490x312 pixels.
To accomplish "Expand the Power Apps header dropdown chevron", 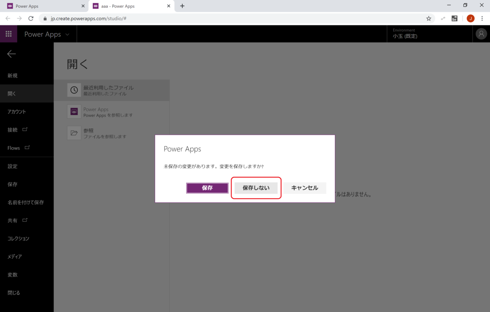I will [x=68, y=34].
